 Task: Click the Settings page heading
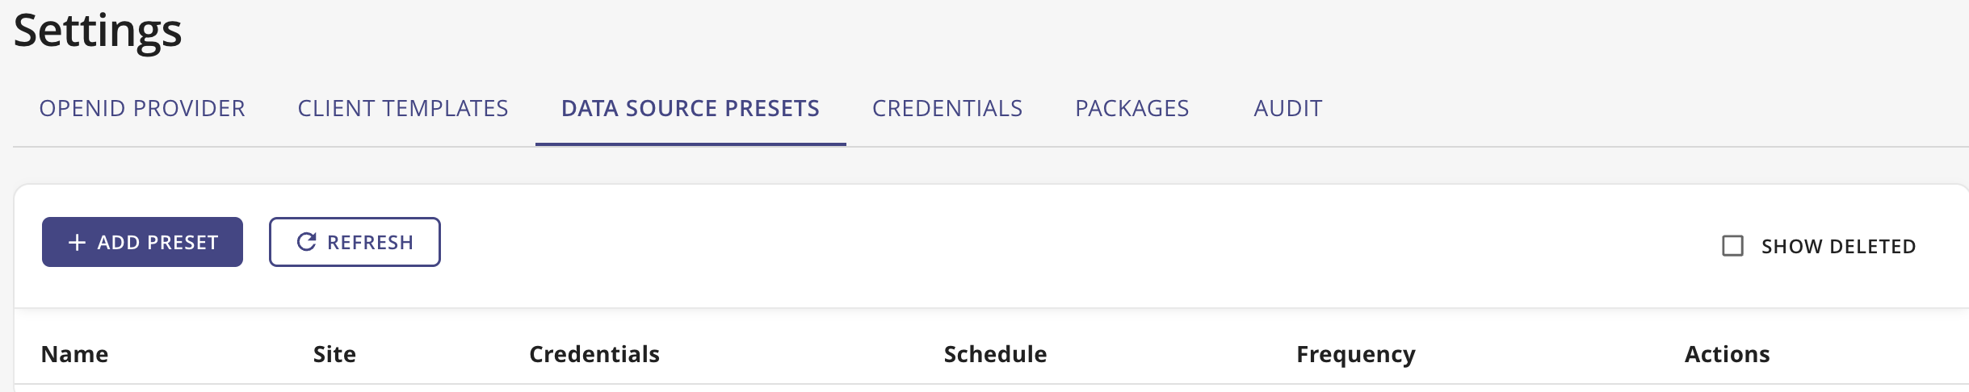(x=98, y=31)
